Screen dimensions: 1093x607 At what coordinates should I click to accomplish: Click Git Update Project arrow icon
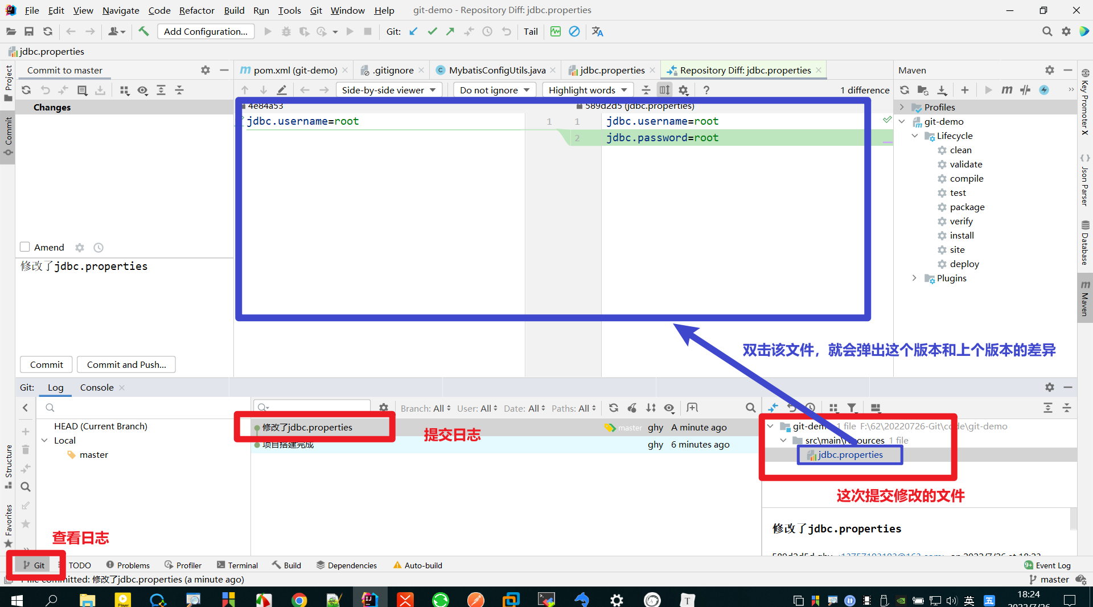(x=414, y=32)
